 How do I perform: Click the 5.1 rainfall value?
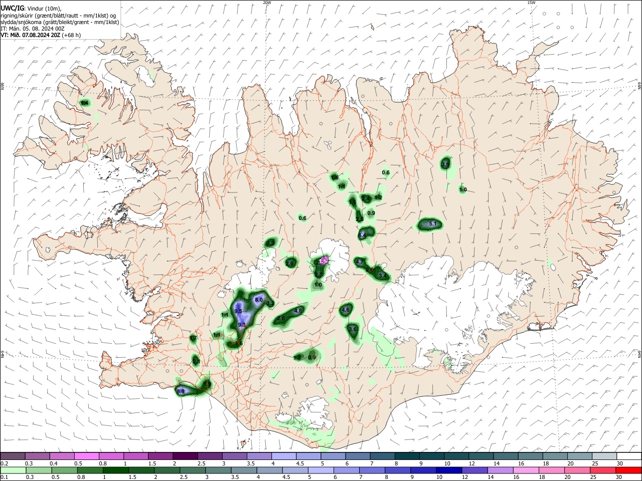(x=433, y=223)
